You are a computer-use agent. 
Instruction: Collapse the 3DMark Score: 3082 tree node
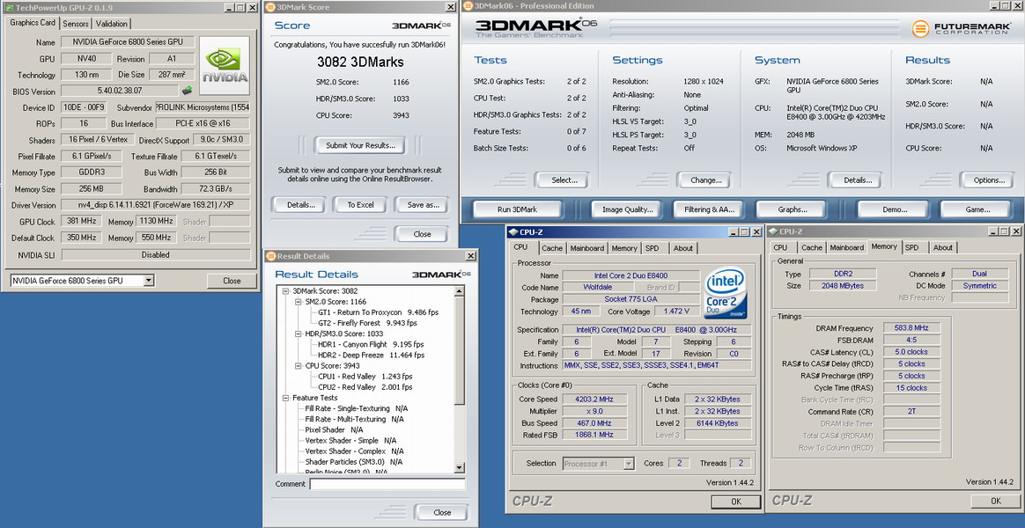tap(285, 290)
